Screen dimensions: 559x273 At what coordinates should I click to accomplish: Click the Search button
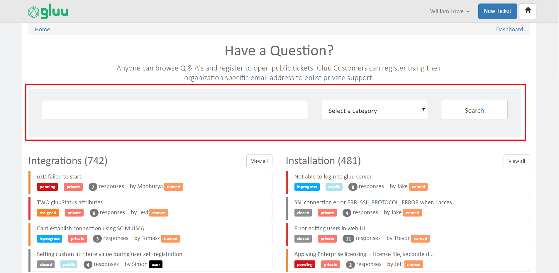[474, 110]
